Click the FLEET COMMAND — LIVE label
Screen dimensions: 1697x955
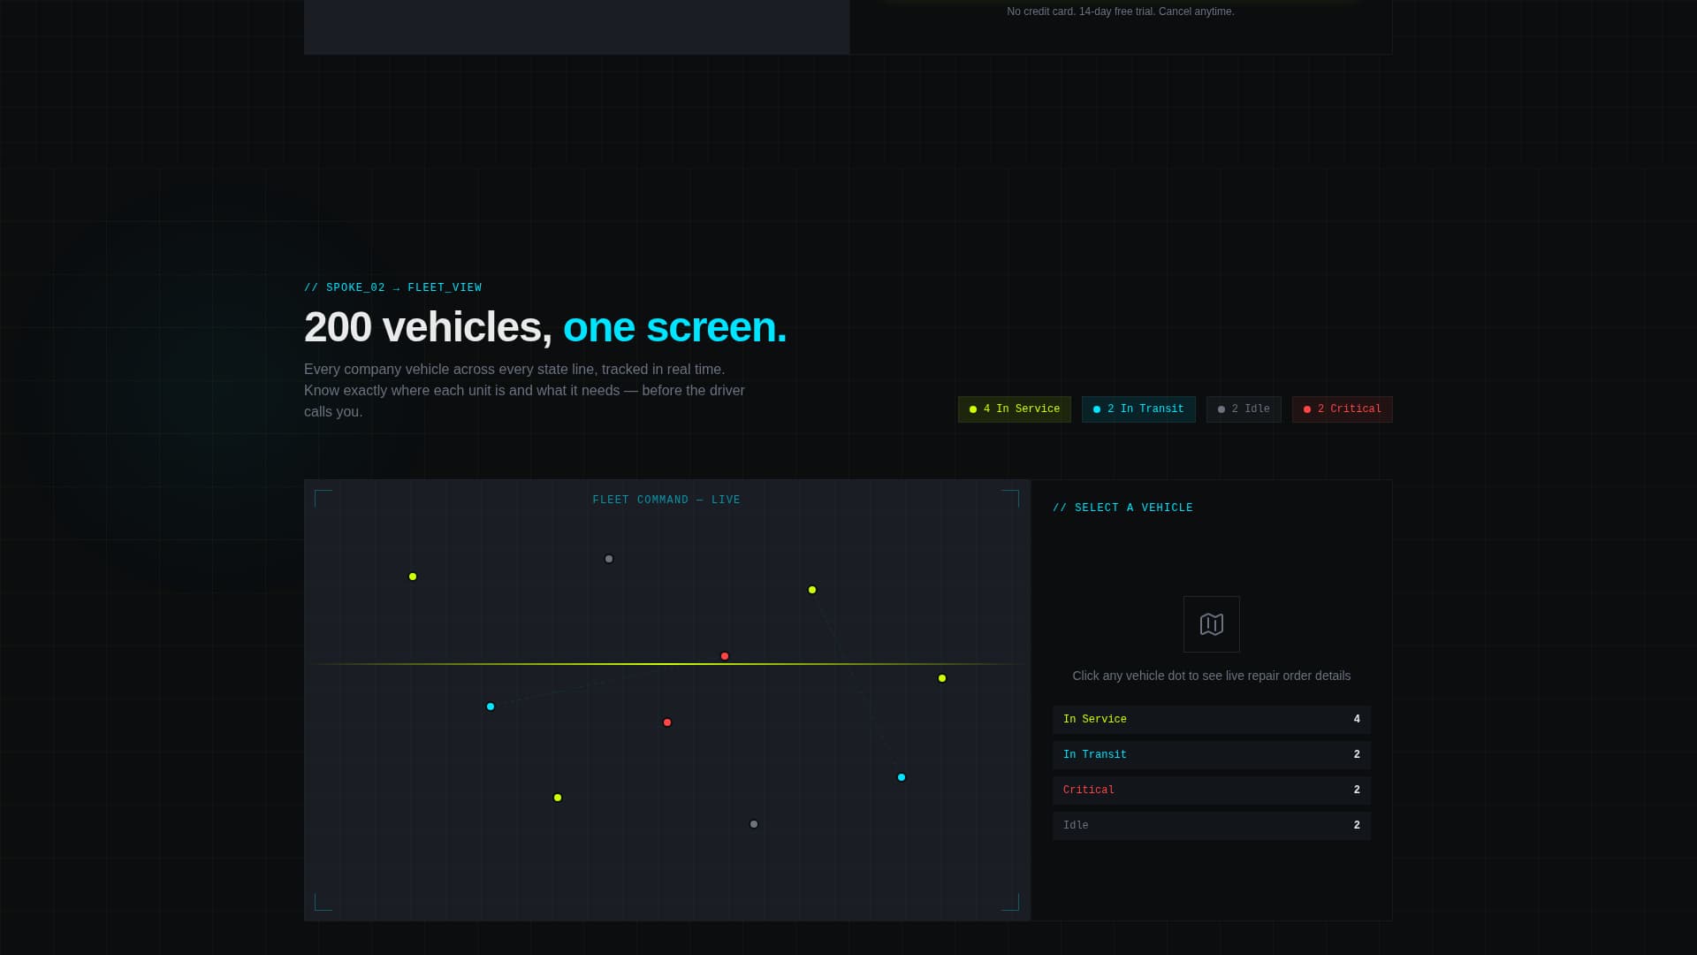click(x=666, y=500)
